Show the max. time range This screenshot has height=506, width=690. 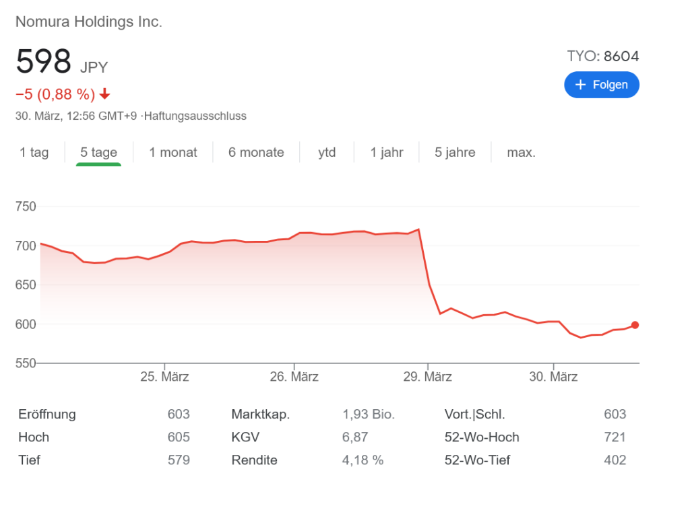tap(521, 153)
